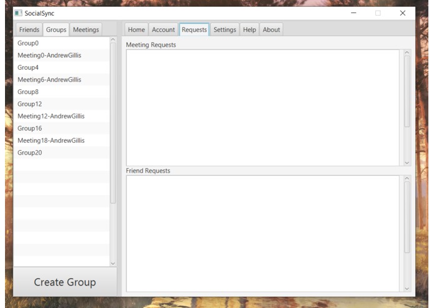This screenshot has width=434, height=308.
Task: Select Group0 in the list
Action: coord(62,43)
